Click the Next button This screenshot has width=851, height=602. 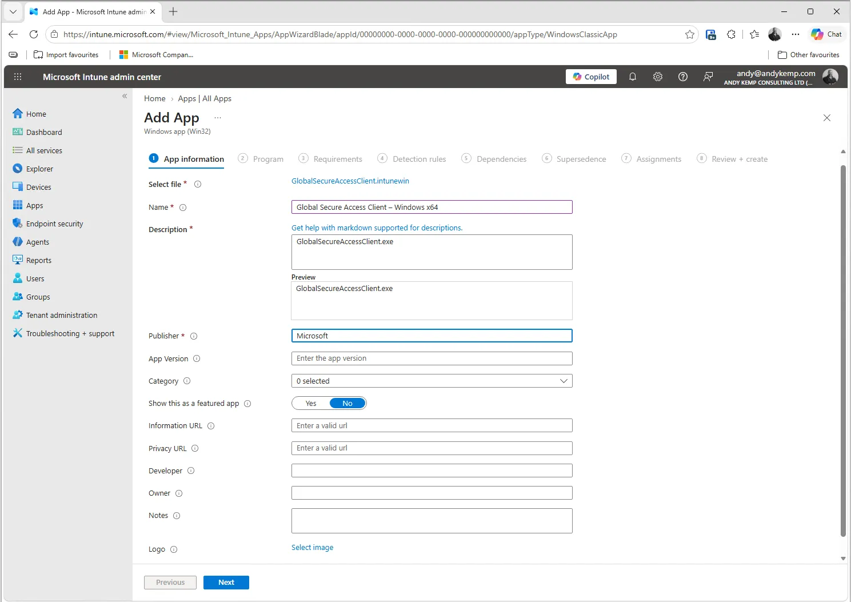(x=226, y=583)
